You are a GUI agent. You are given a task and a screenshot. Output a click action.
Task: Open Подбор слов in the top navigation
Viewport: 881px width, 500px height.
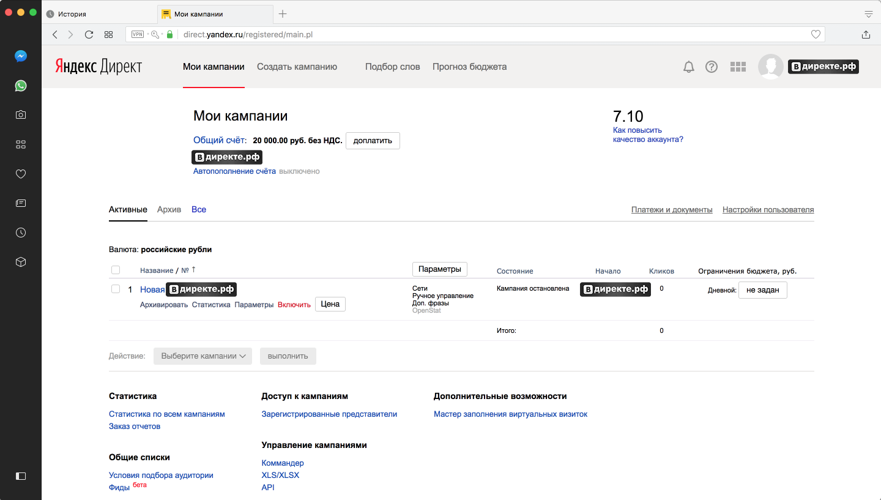[x=393, y=67]
